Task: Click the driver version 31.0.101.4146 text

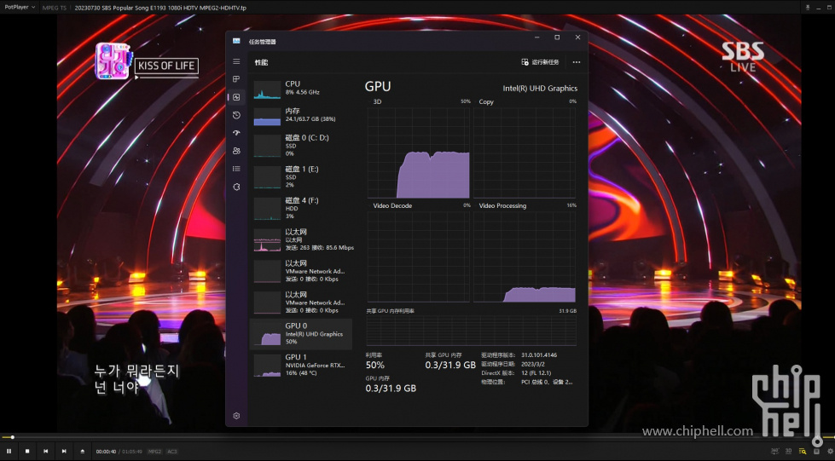Action: coord(539,355)
